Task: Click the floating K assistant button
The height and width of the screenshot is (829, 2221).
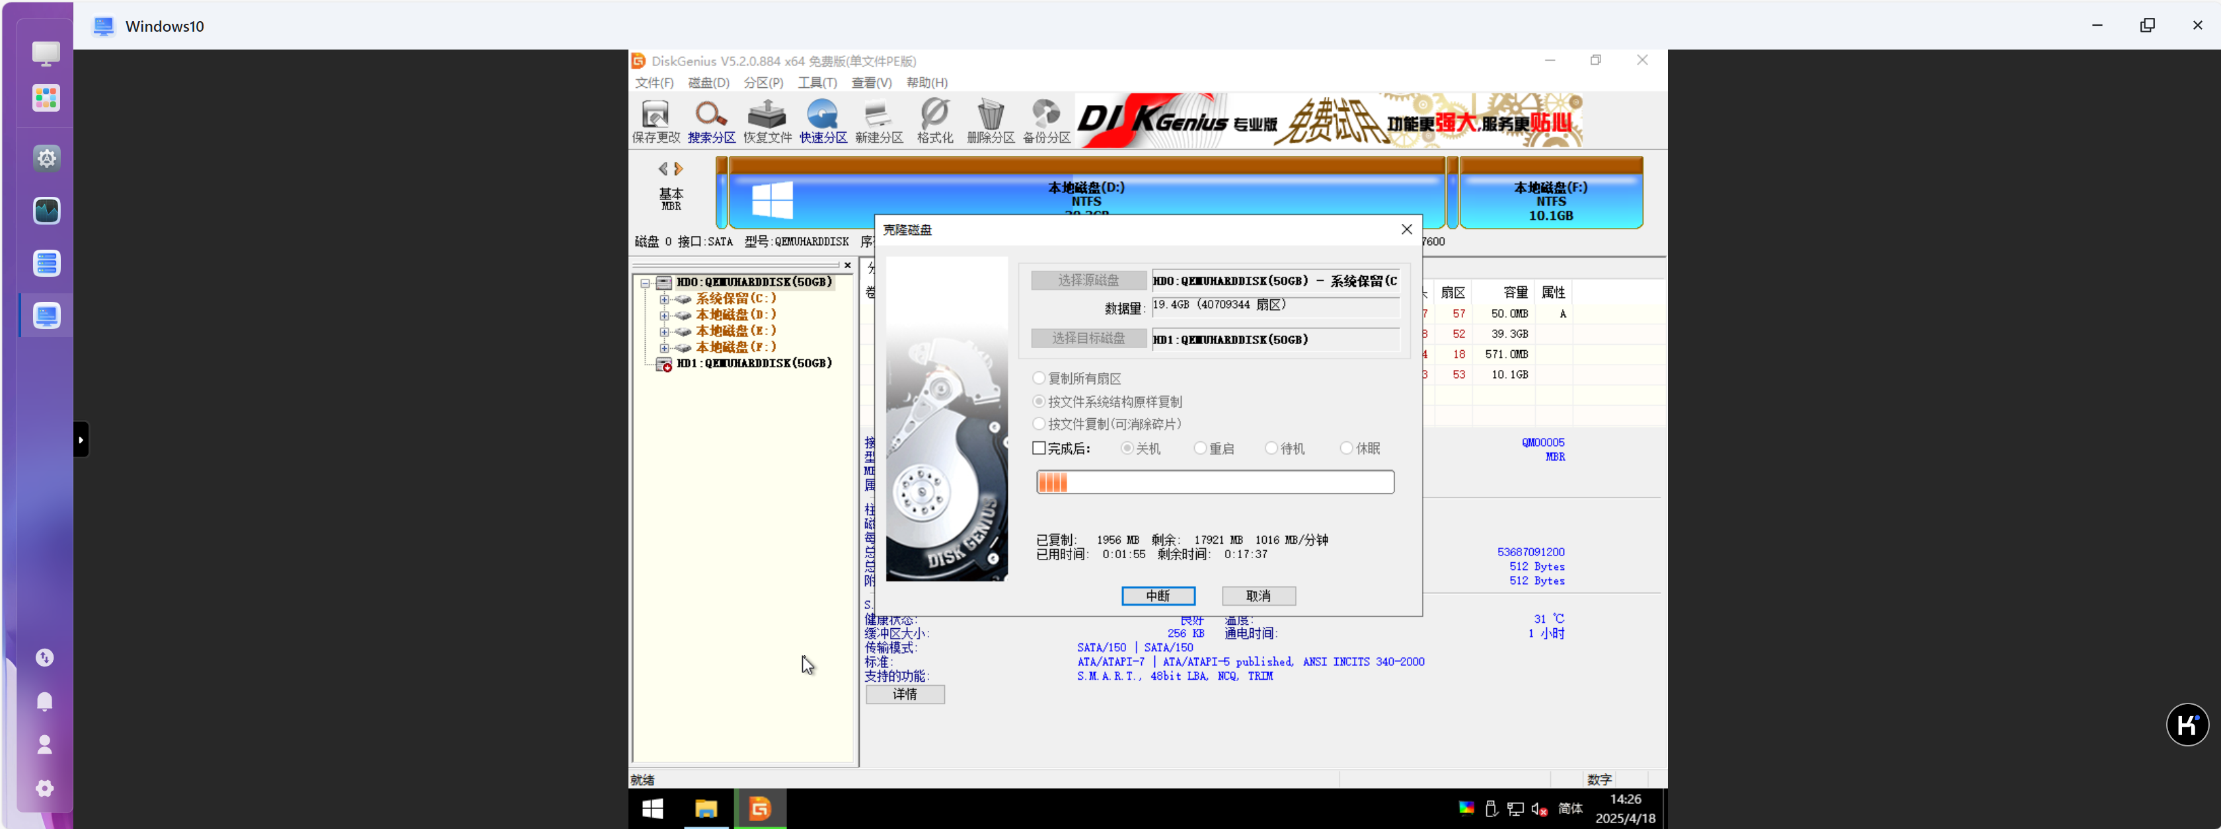Action: (x=2187, y=725)
